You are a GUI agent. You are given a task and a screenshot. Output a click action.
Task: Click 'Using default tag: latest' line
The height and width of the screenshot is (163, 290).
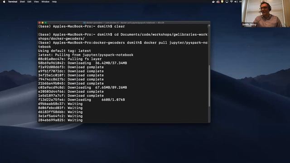64,51
